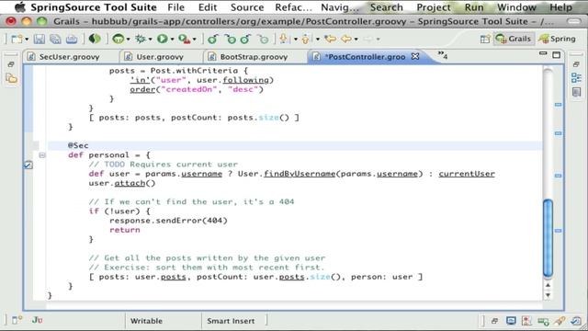This screenshot has height=331, width=588.
Task: Navigate back with the yellow left arrow
Action: tap(346, 39)
